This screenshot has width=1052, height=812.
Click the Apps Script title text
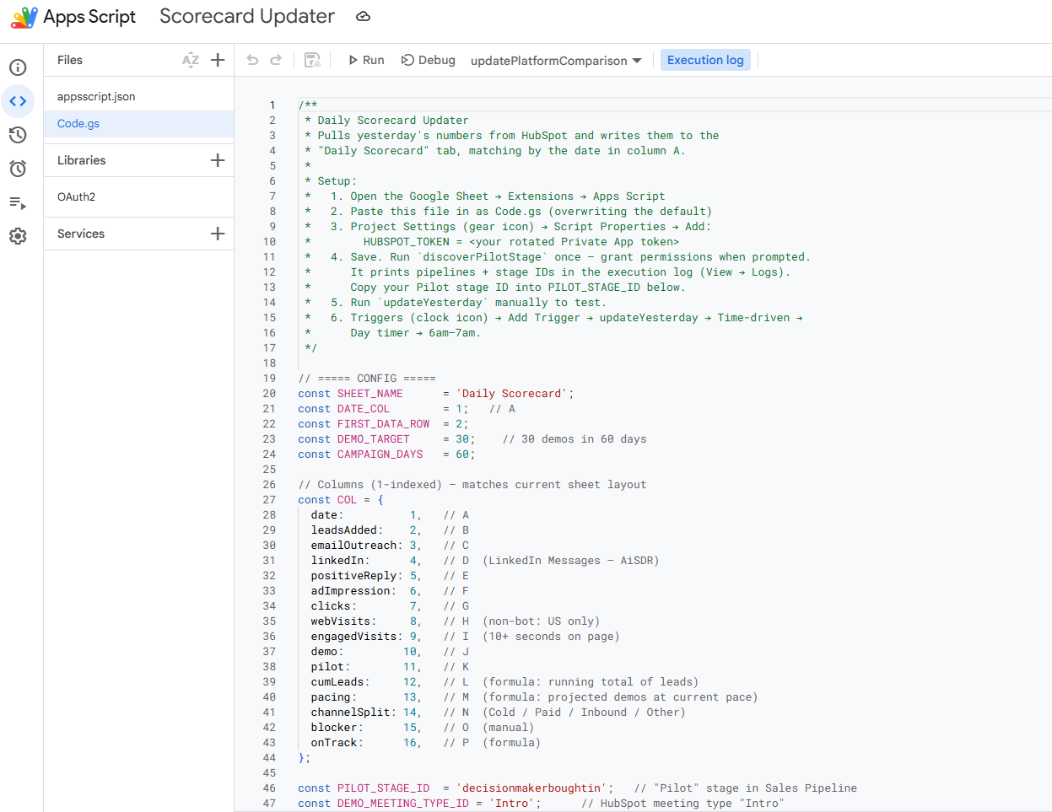pos(89,17)
